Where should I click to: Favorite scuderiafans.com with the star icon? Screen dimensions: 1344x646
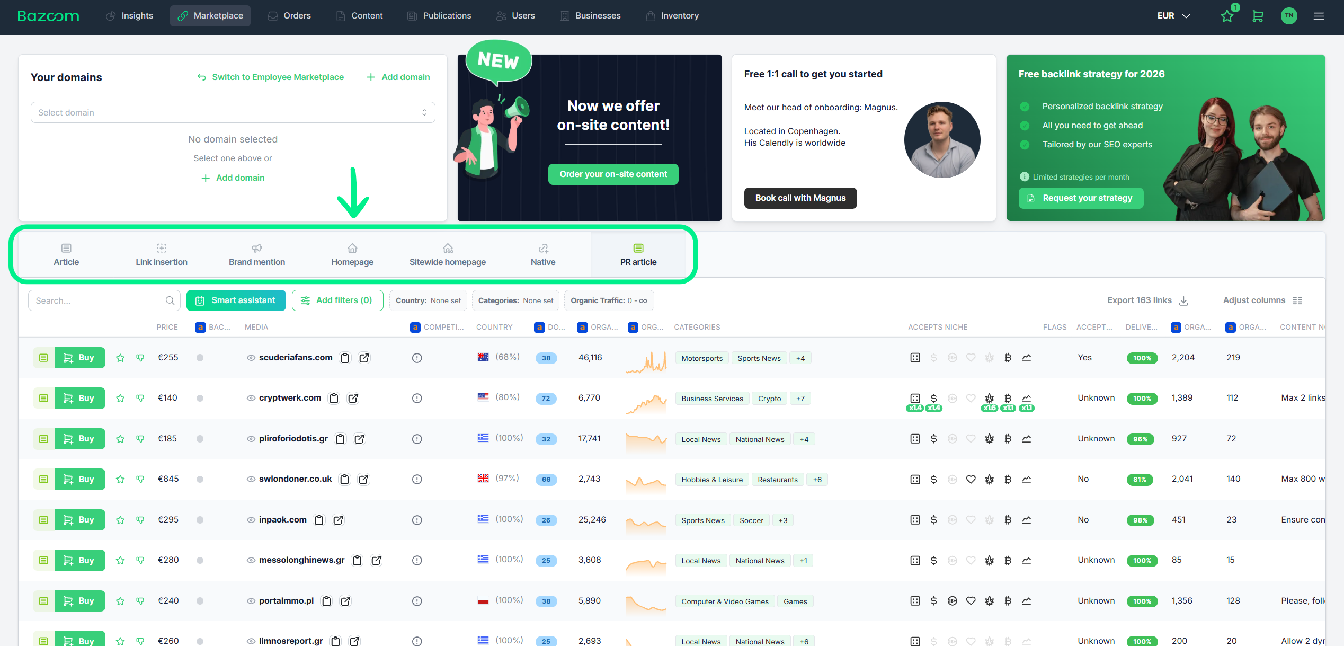(x=120, y=358)
